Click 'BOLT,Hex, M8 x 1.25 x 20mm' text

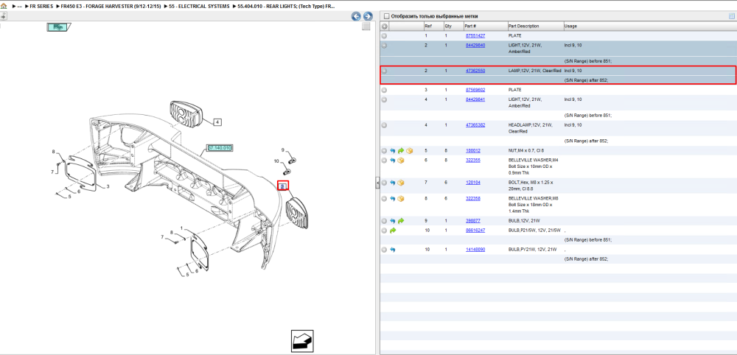click(x=531, y=185)
